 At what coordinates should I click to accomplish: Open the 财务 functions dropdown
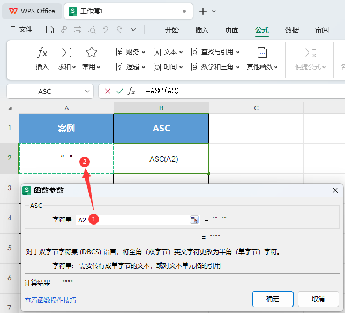131,52
